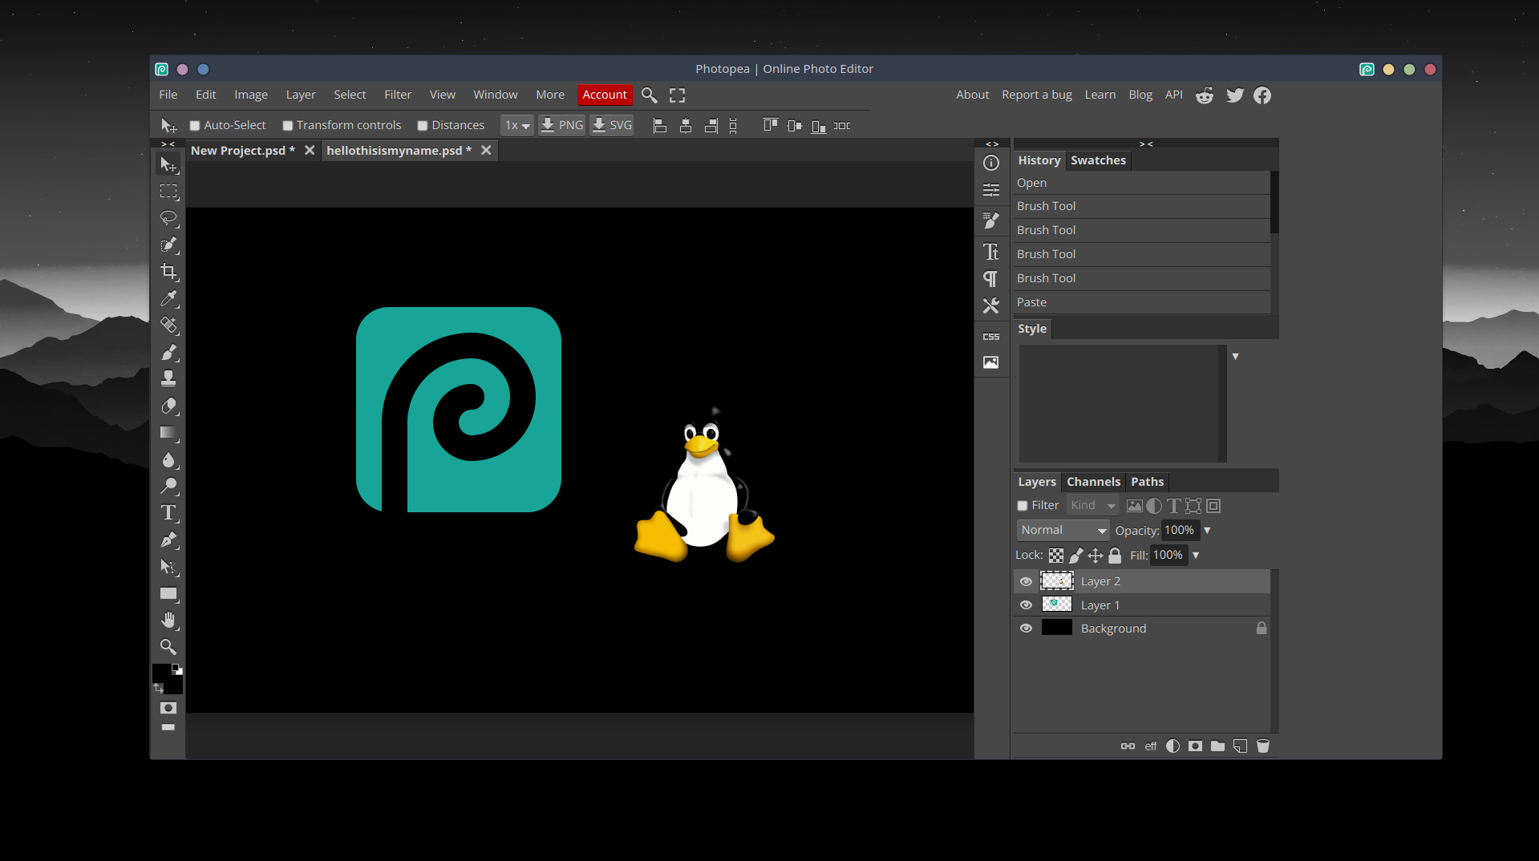Hide the Background layer
Screen dimensions: 1539x861
[x=1026, y=628]
